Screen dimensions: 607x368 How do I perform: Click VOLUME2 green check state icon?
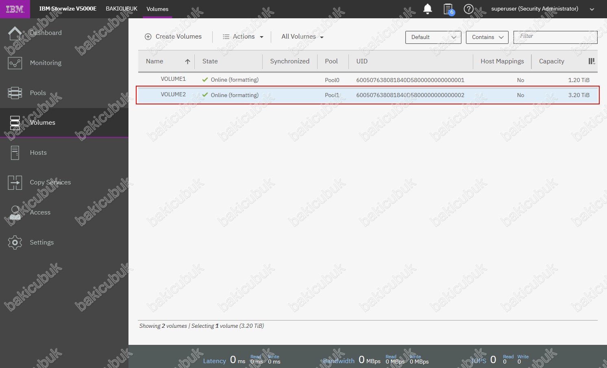(205, 95)
